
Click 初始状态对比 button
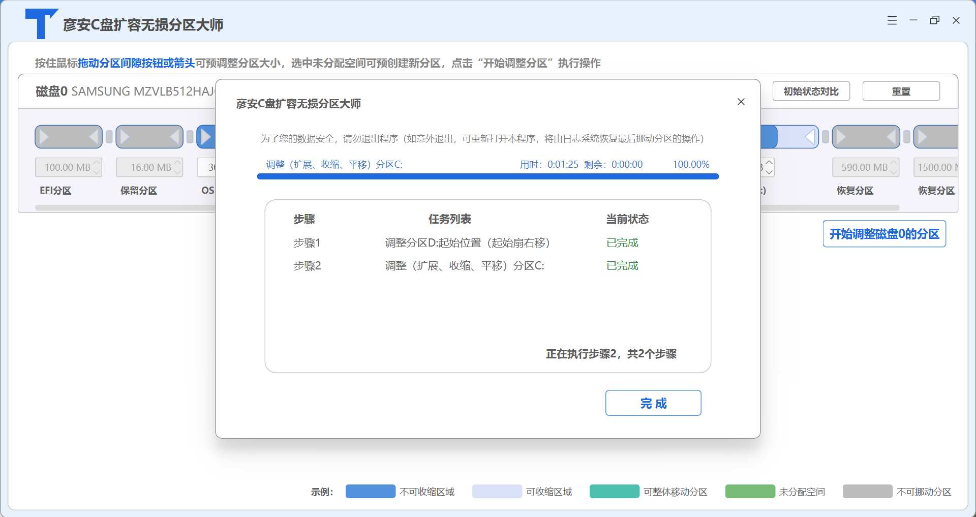811,92
